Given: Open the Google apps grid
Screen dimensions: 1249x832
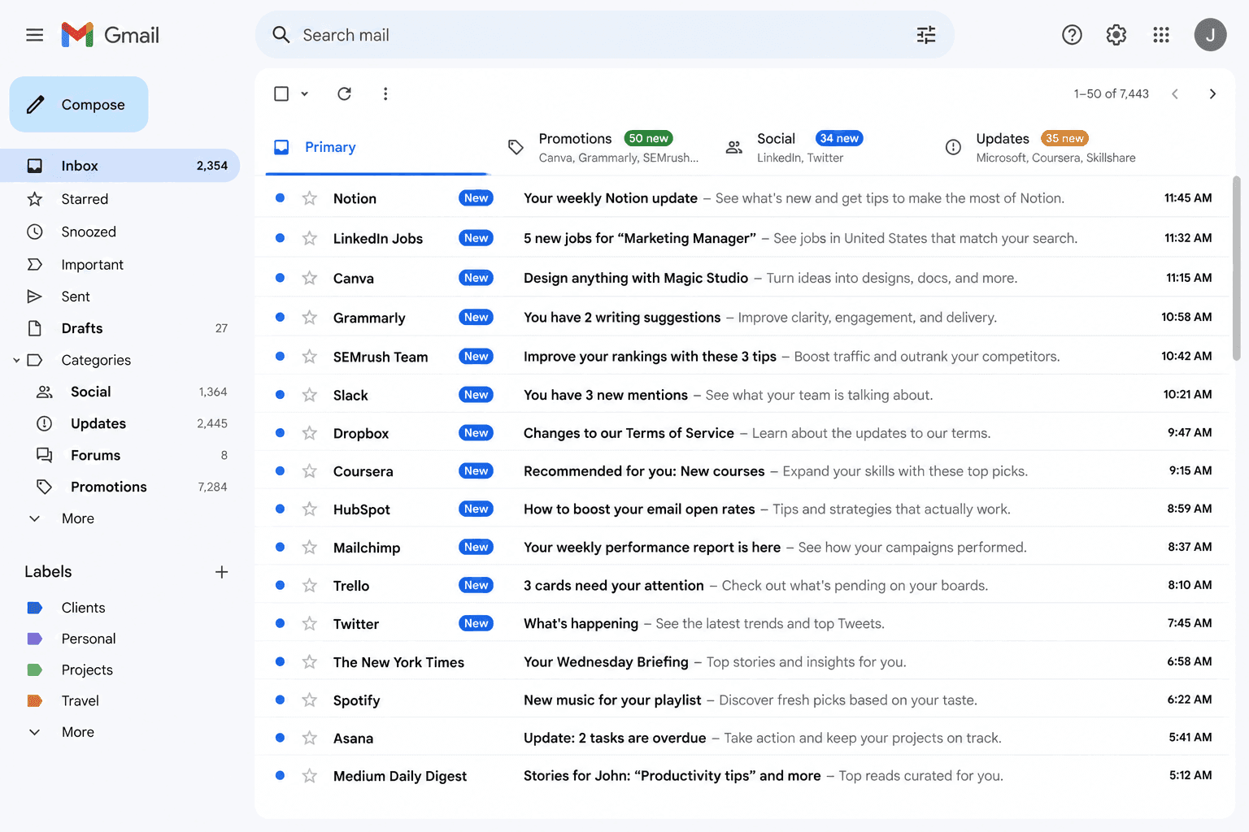Looking at the screenshot, I should pyautogui.click(x=1161, y=35).
